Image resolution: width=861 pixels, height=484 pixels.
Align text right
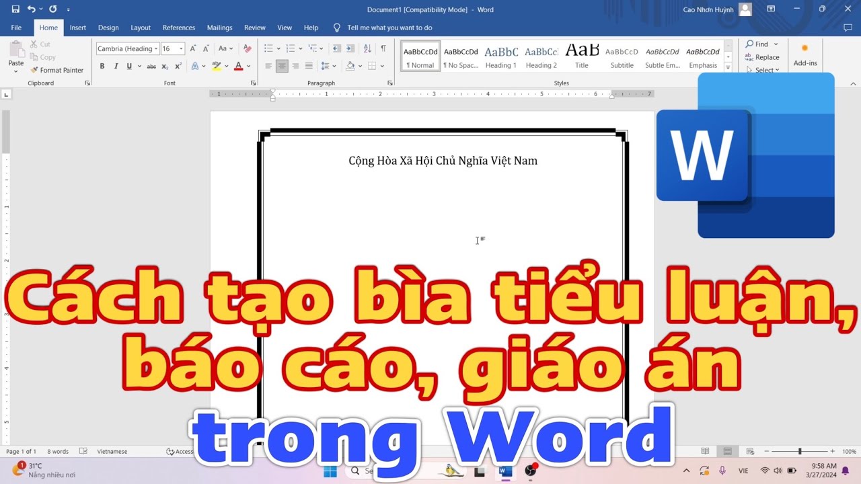click(x=295, y=66)
